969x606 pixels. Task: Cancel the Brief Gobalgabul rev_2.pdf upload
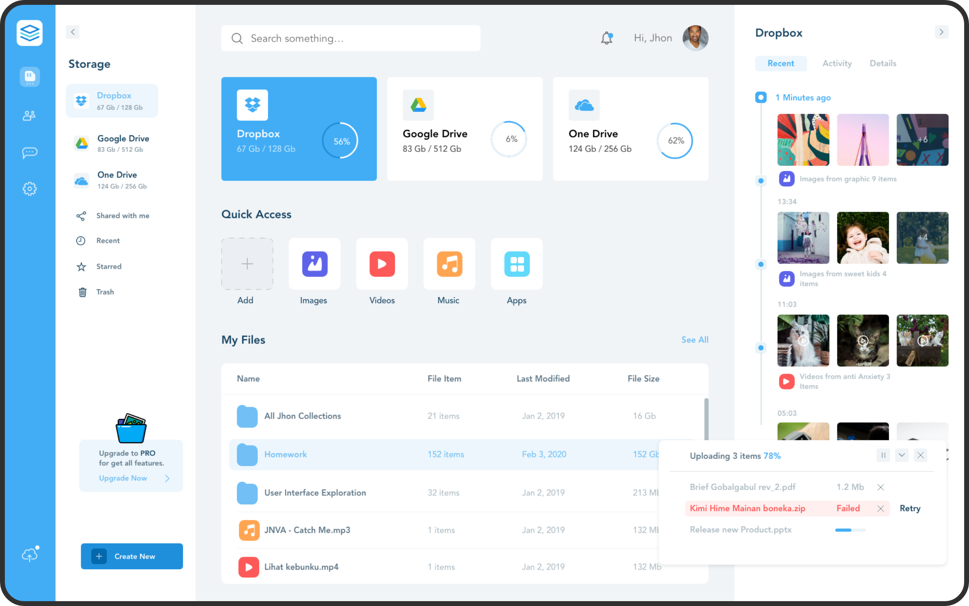(881, 487)
